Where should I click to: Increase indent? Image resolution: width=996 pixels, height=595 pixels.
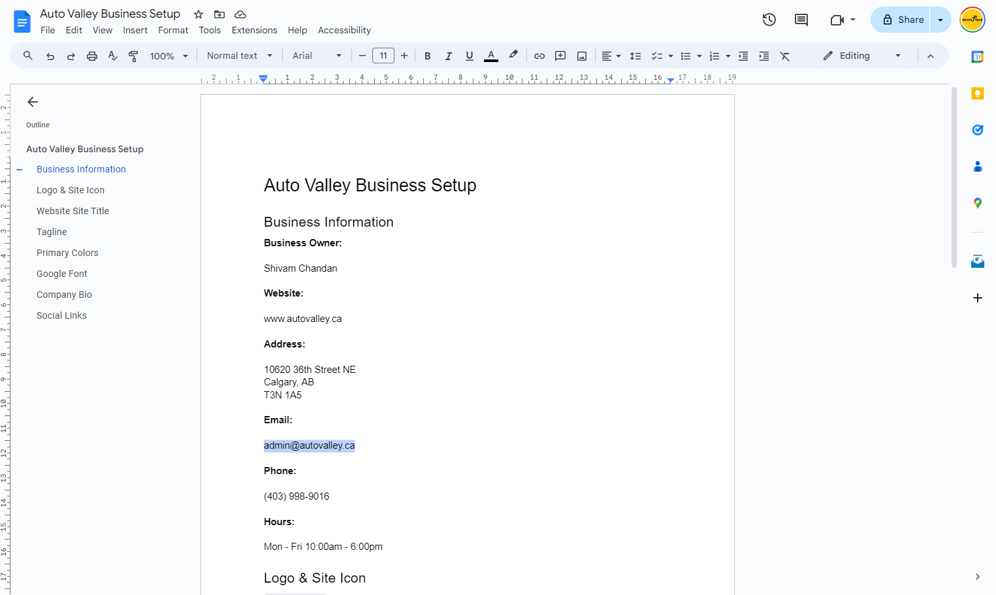point(764,56)
